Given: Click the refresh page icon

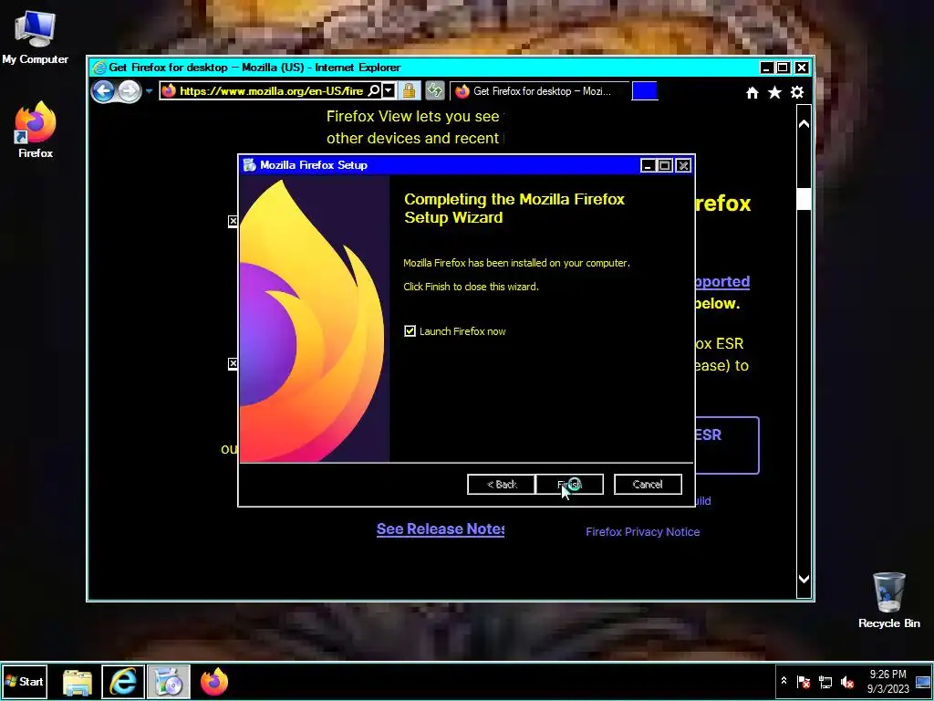Looking at the screenshot, I should (435, 91).
